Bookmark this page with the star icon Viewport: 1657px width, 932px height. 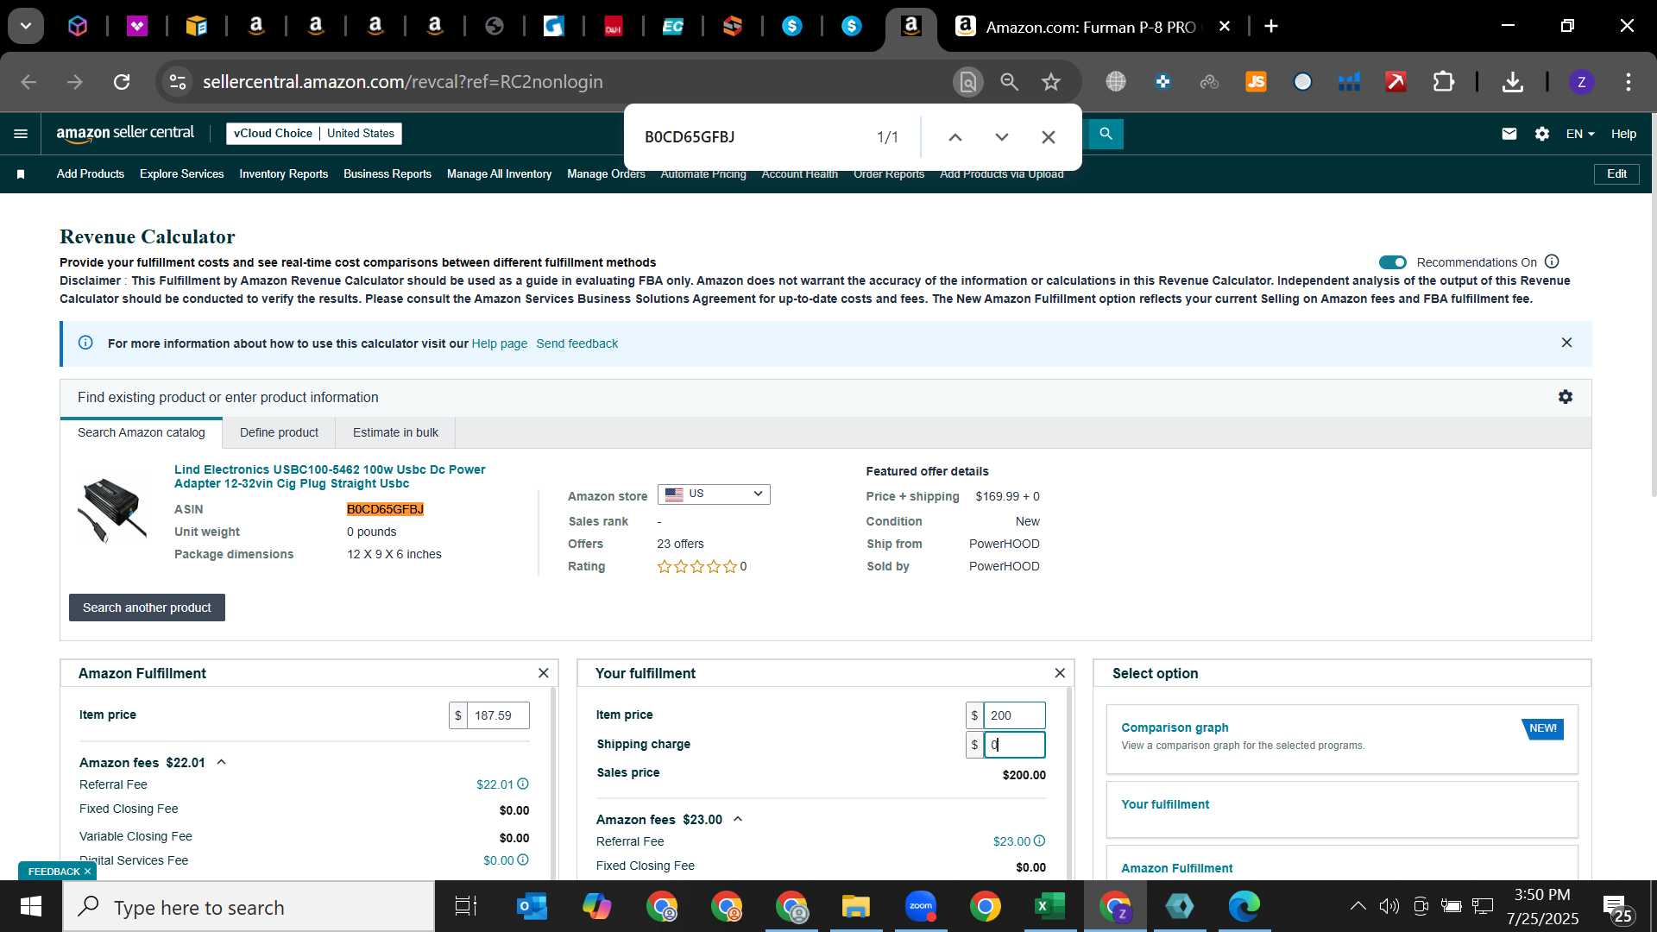[1050, 82]
